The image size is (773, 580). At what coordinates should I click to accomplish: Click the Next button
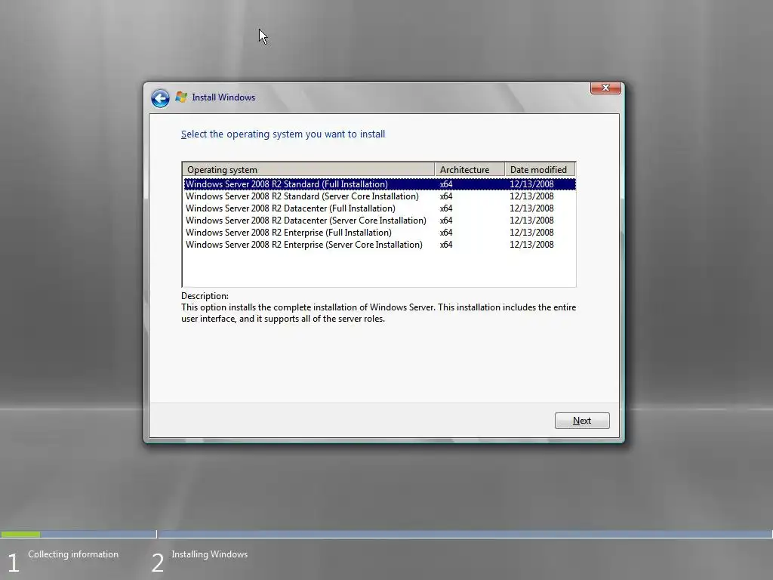click(x=582, y=421)
